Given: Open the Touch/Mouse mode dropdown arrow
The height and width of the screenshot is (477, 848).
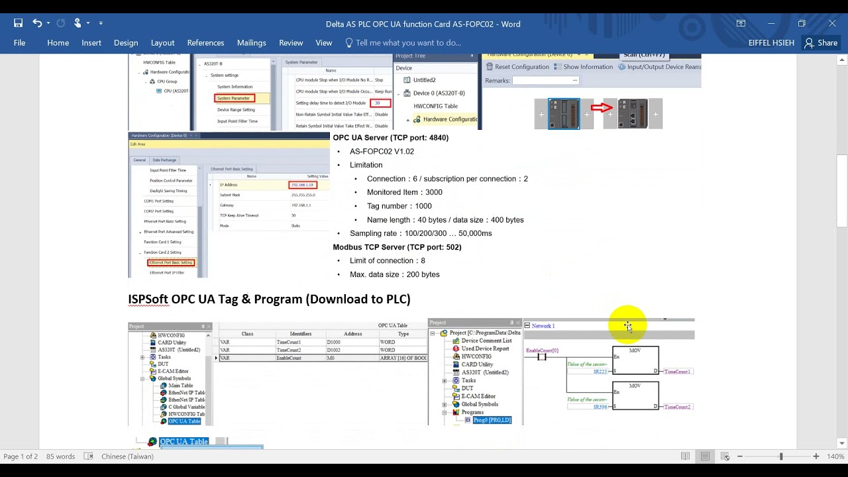Looking at the screenshot, I should [88, 23].
